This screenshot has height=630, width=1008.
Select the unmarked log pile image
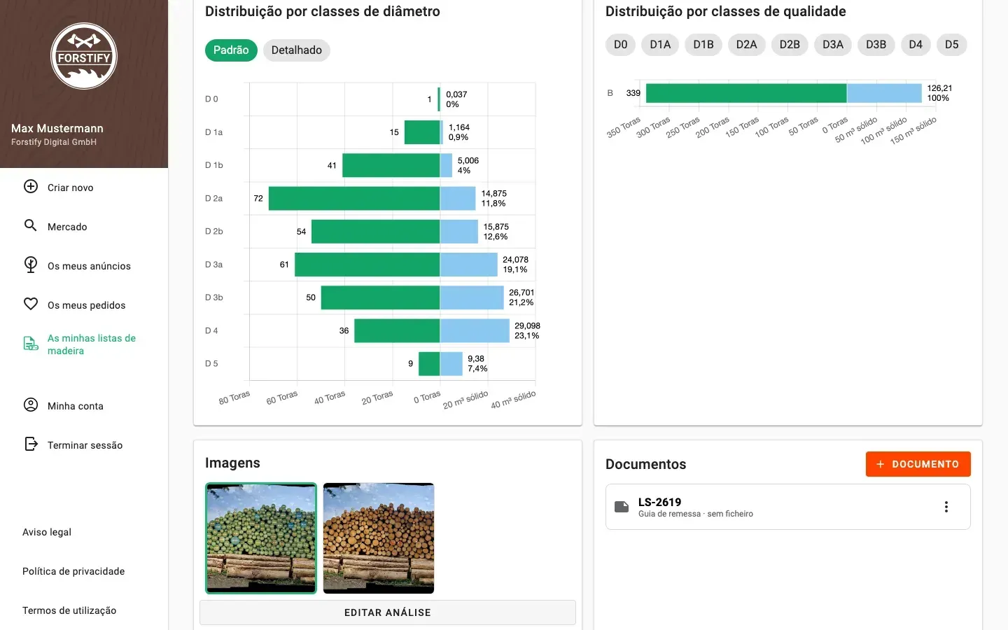379,538
